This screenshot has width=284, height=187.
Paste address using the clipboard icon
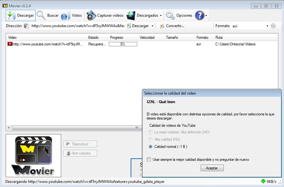point(26,26)
